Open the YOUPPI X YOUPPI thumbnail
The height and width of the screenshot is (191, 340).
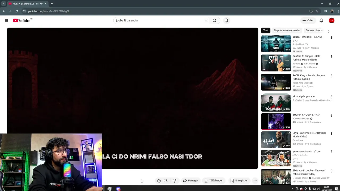pos(276,121)
